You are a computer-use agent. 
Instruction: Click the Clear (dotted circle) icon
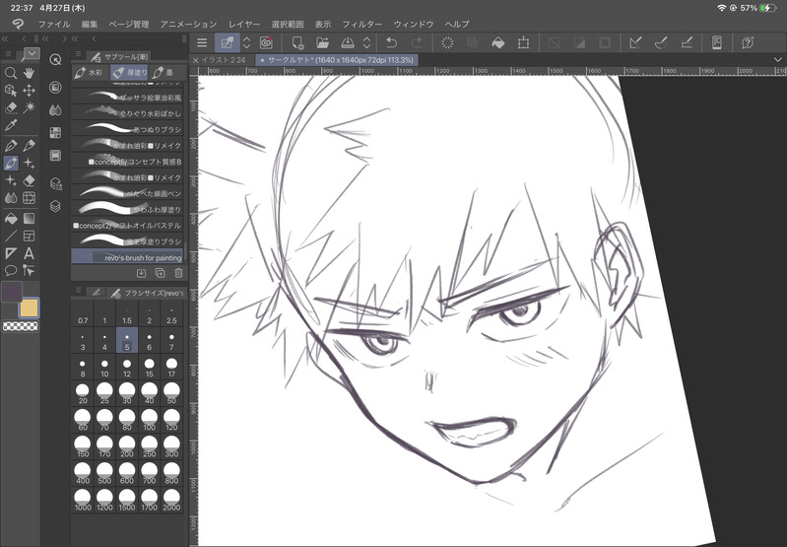[447, 43]
